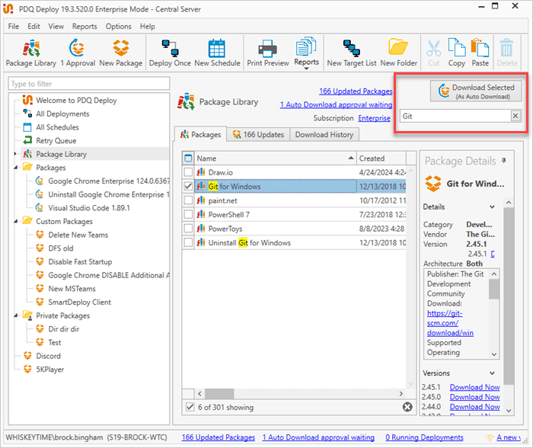Open the 1 Approval toolbar icon
The image size is (533, 448).
[x=78, y=53]
